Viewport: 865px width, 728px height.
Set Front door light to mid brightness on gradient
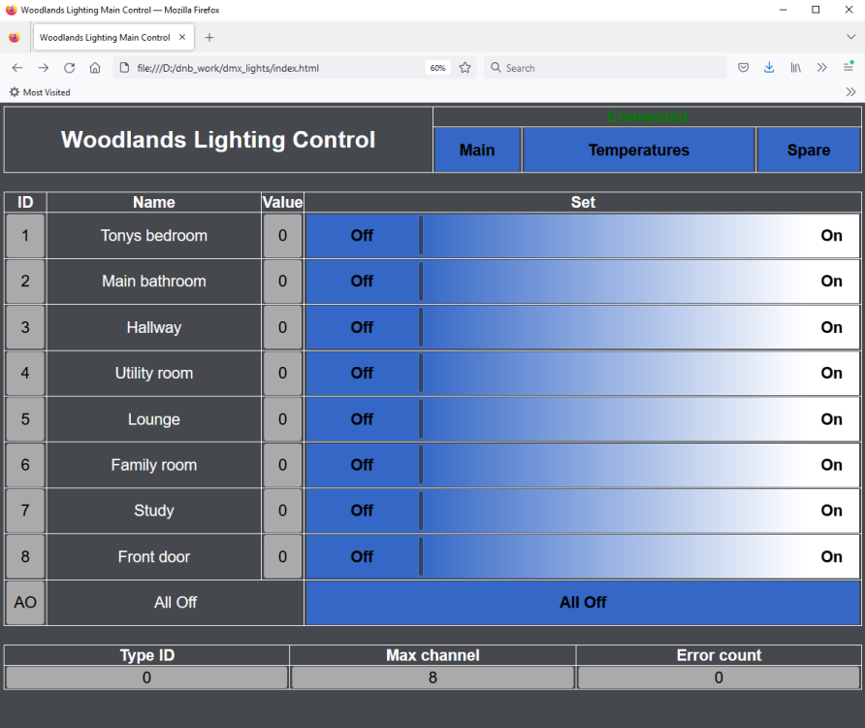click(x=614, y=557)
